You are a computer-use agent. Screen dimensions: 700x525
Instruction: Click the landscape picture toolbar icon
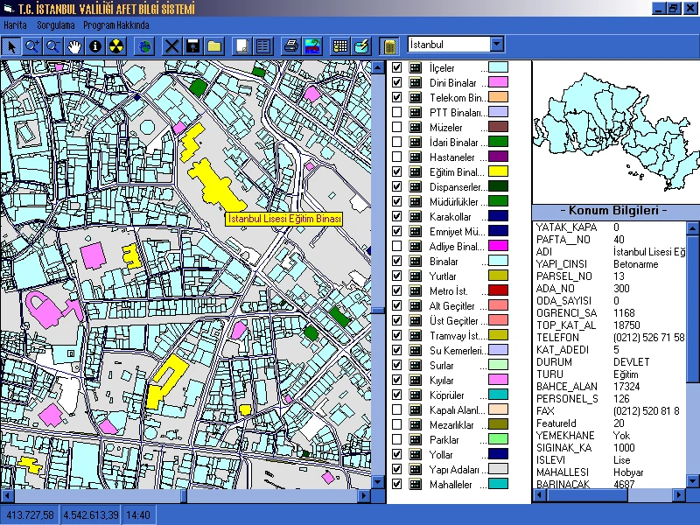click(x=312, y=46)
